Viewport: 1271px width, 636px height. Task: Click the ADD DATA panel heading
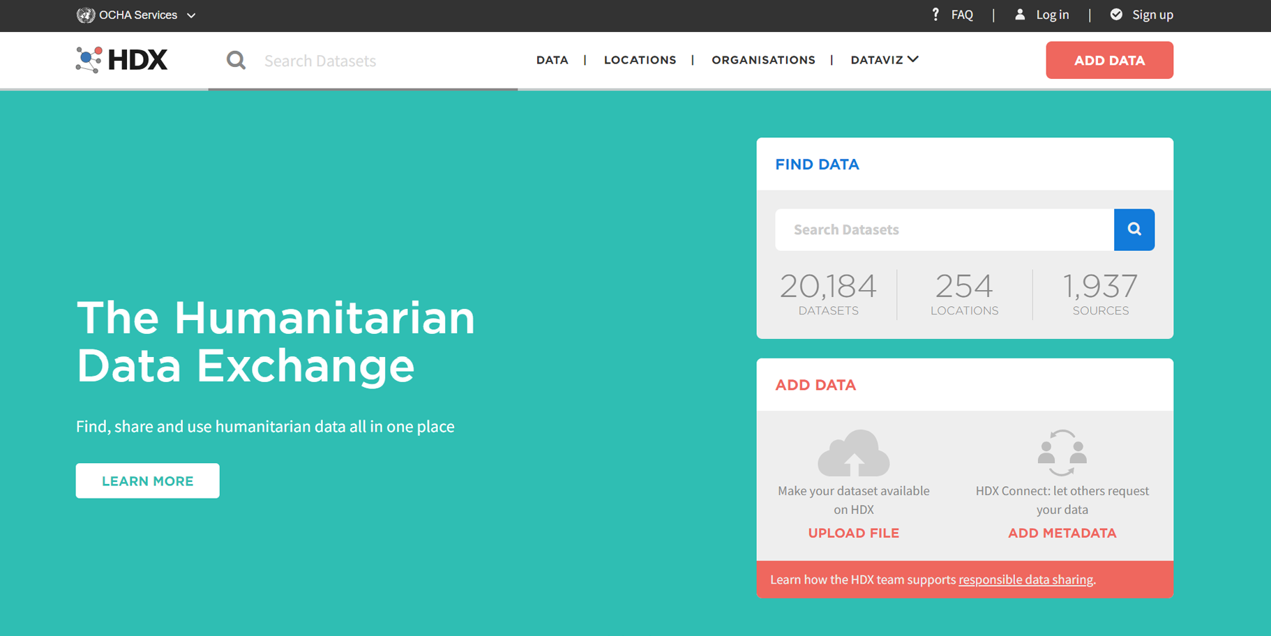point(815,385)
